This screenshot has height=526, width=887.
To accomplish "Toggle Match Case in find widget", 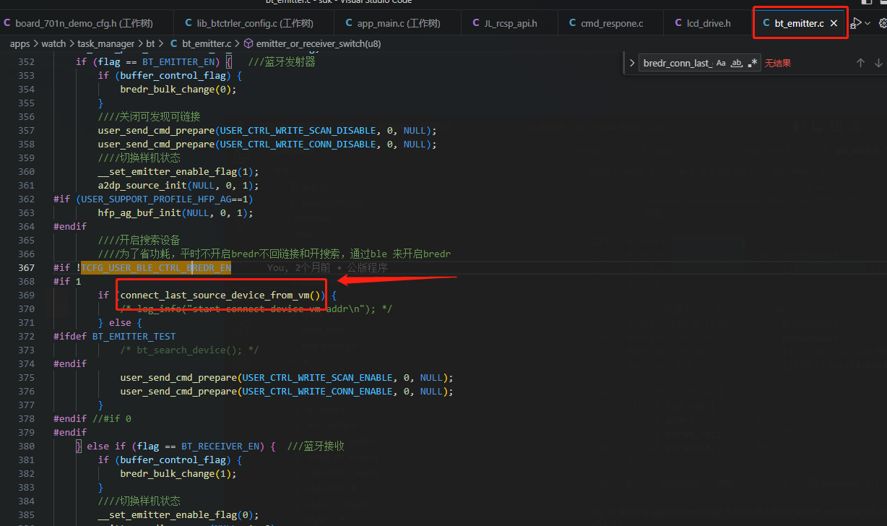I will click(x=721, y=63).
